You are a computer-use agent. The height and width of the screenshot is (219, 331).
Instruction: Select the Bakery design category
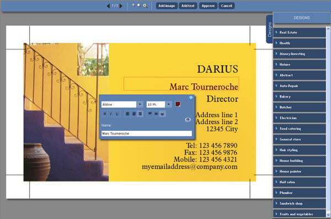point(300,97)
